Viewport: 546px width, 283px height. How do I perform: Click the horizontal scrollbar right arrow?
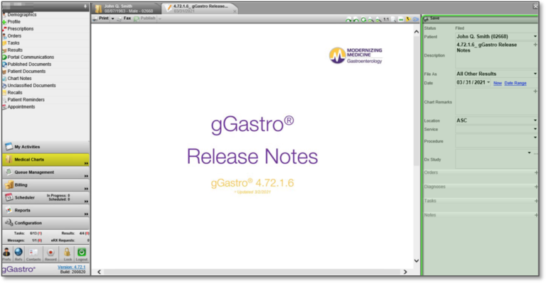coord(405,272)
